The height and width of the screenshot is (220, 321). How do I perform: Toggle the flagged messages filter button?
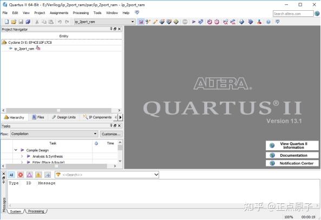click(x=48, y=175)
